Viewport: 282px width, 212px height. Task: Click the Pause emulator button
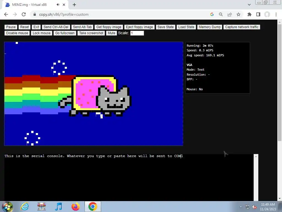point(11,27)
